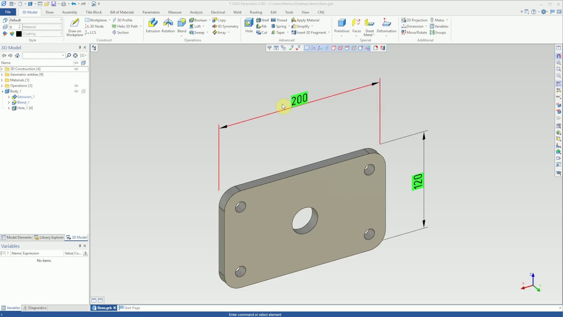Expand the Operations folder

pos(2,86)
